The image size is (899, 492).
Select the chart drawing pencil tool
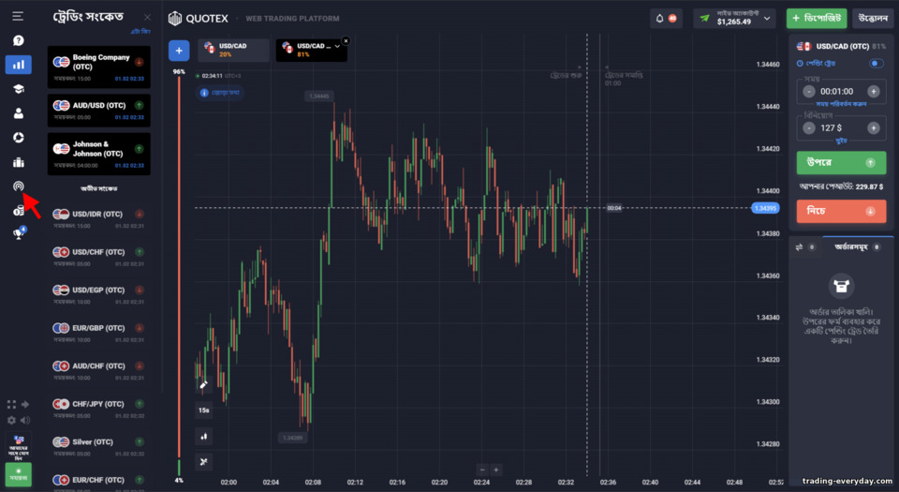[x=203, y=384]
